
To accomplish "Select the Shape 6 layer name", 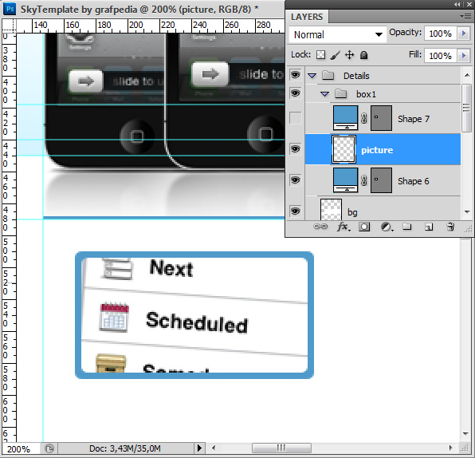I will tap(414, 181).
